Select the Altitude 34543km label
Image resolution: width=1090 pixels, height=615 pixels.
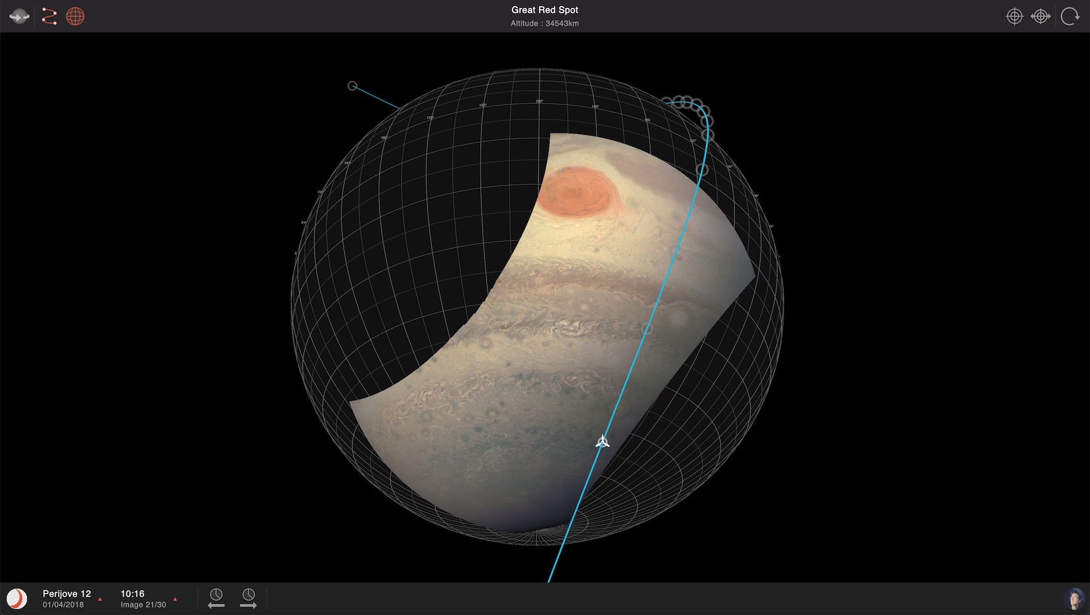(x=545, y=23)
